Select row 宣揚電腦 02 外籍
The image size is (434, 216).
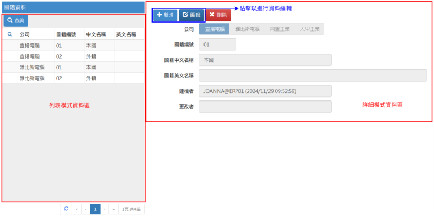click(x=73, y=56)
